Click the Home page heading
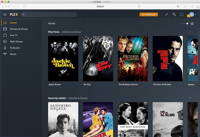This screenshot has height=137, width=200. 52,24
